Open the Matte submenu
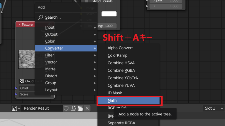 click(66, 69)
